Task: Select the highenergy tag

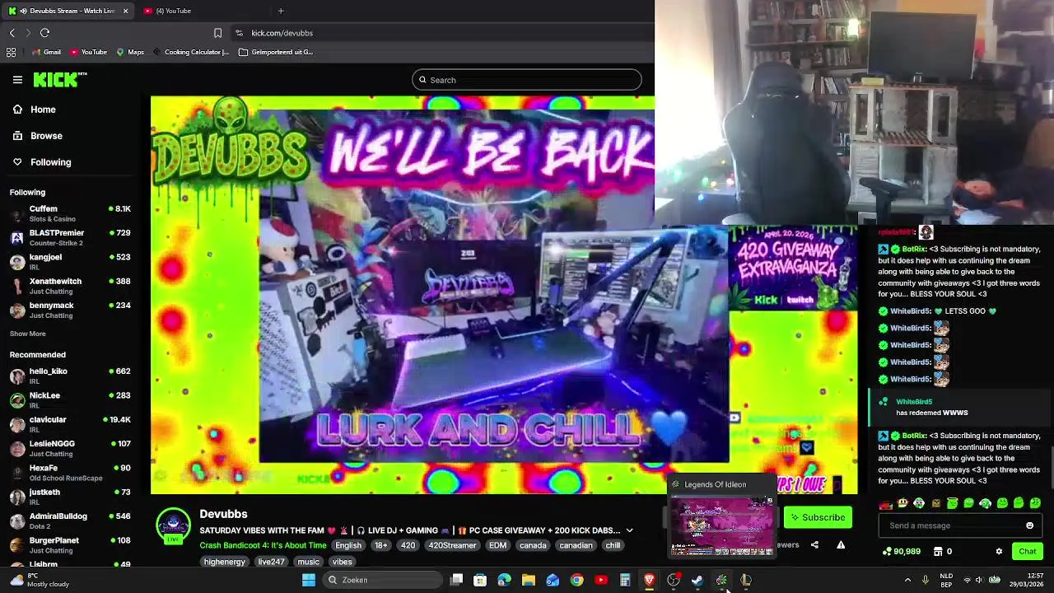Action: pyautogui.click(x=224, y=562)
